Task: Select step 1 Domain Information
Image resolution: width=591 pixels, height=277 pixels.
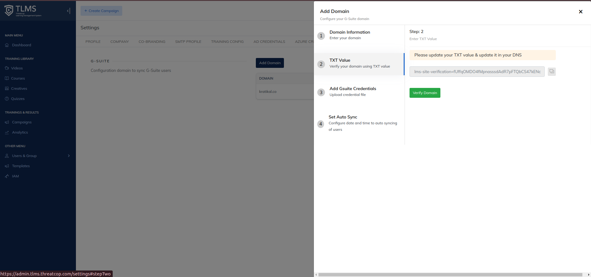Action: point(359,35)
